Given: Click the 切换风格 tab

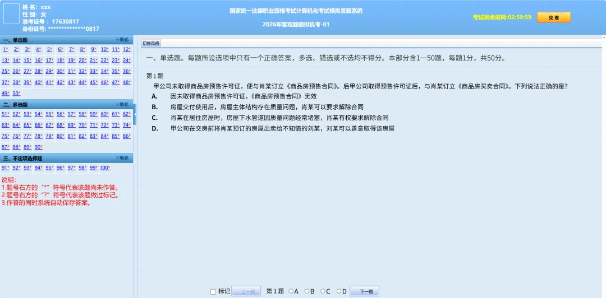Looking at the screenshot, I should (151, 43).
